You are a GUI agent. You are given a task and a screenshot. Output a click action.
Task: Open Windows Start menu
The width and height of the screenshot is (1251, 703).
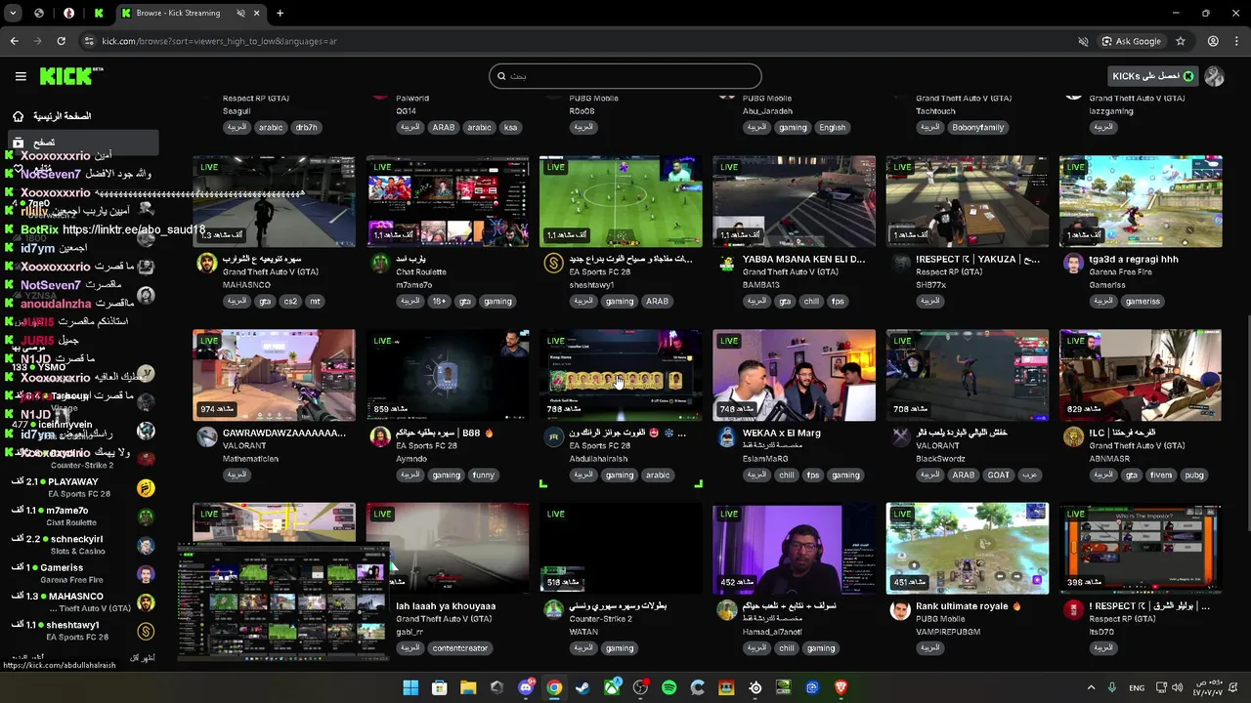coord(410,687)
